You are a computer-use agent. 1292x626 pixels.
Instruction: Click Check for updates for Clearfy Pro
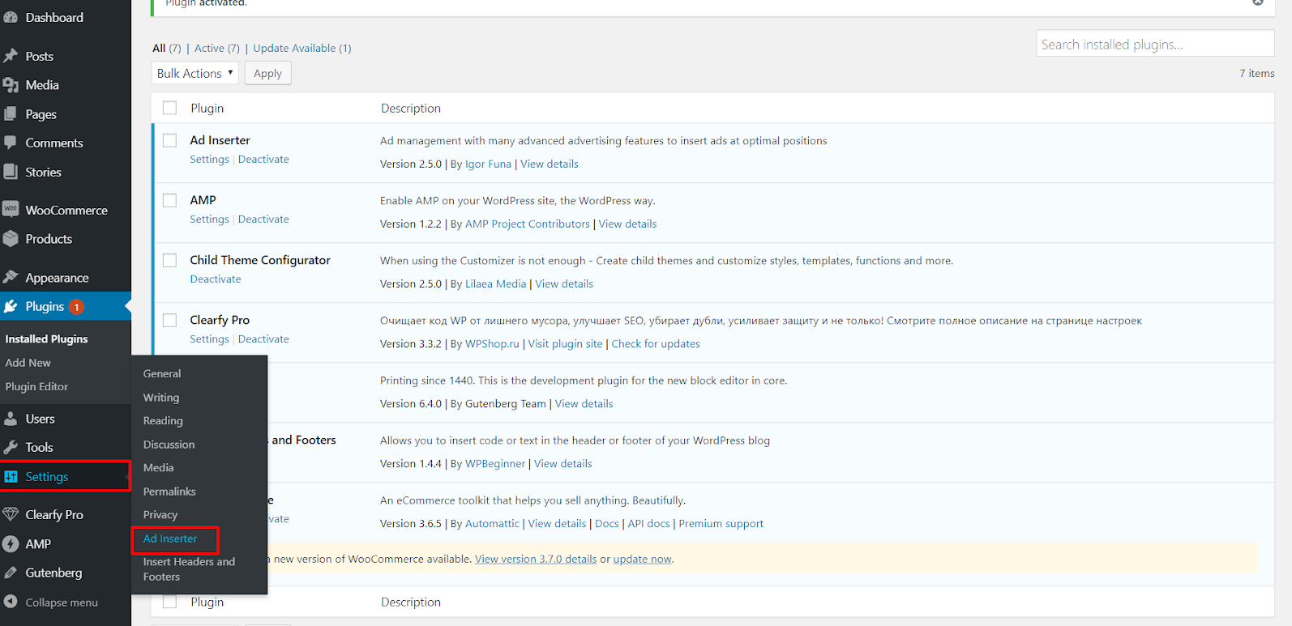click(655, 343)
